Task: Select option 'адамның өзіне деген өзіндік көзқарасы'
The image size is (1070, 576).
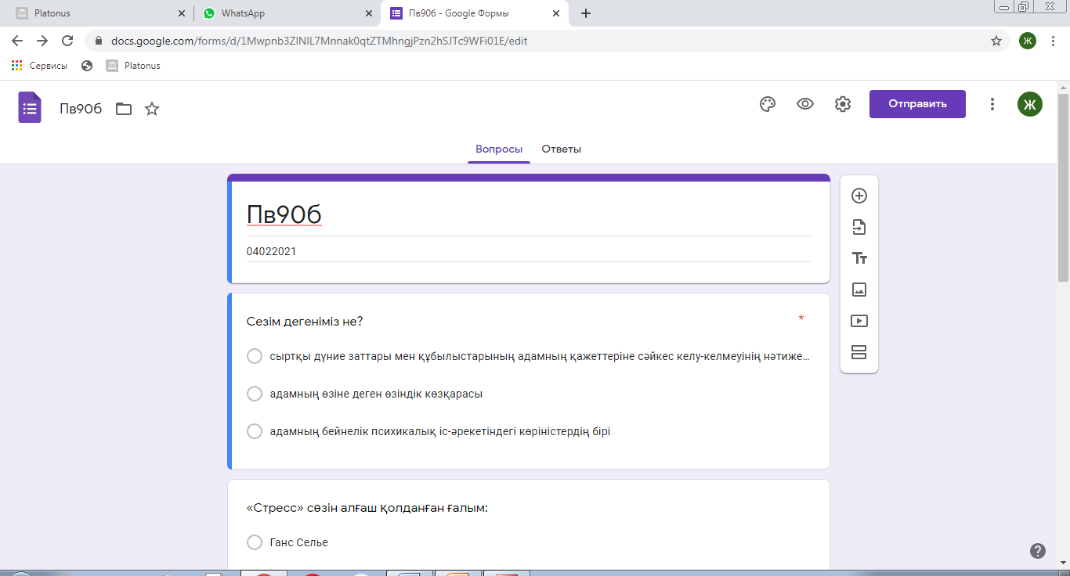Action: (x=255, y=394)
